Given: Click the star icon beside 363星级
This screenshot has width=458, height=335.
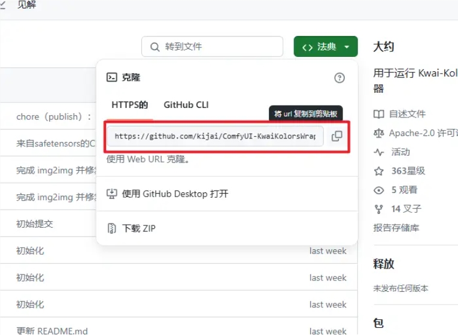Looking at the screenshot, I should click(379, 171).
